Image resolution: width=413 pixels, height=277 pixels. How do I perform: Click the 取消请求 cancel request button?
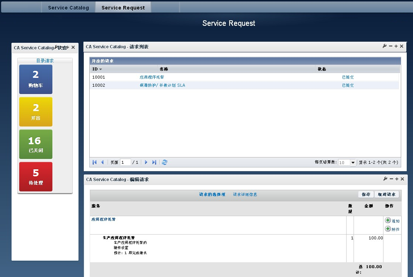pyautogui.click(x=387, y=194)
